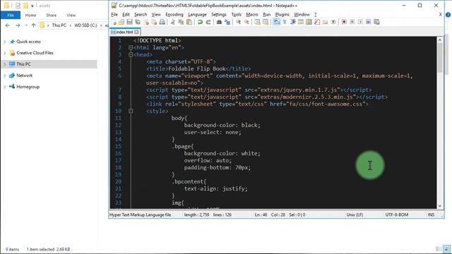Viewport: 452px width, 254px height.
Task: Open the Search menu
Action: (141, 14)
